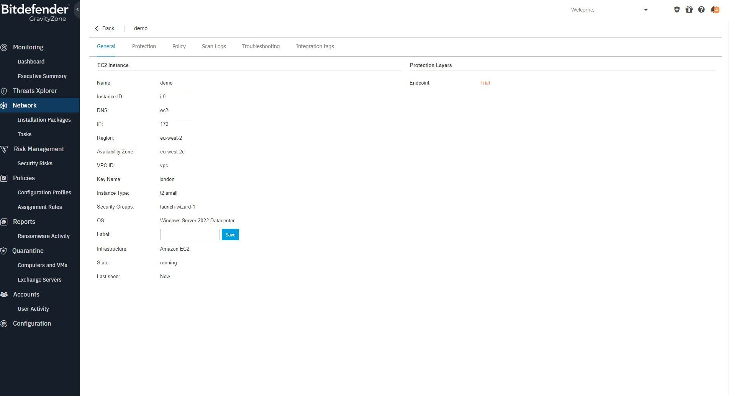The image size is (729, 396).
Task: Click the Risk Management sidebar icon
Action: [5, 149]
